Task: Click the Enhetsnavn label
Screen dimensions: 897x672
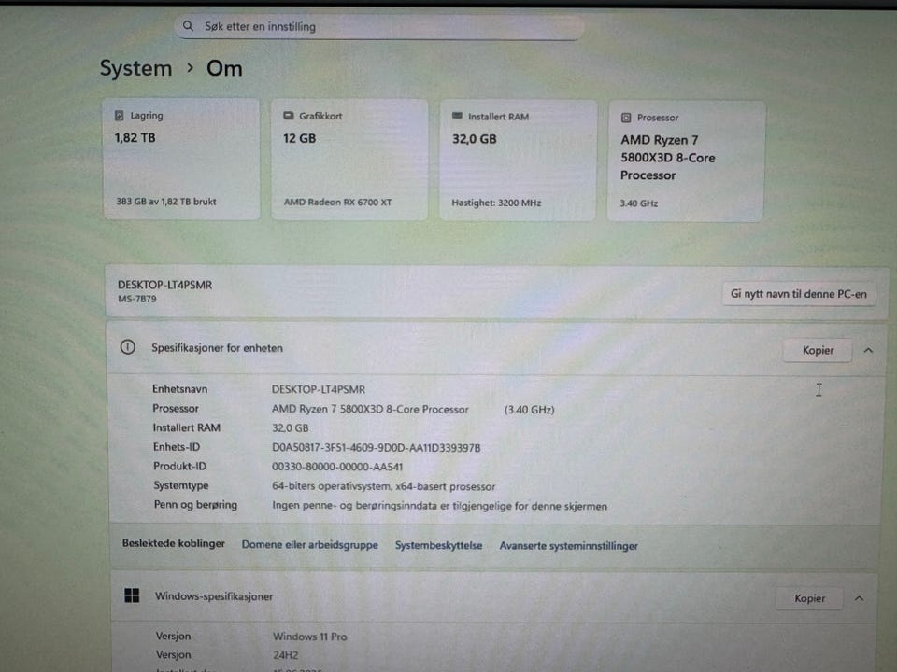Action: (x=179, y=388)
